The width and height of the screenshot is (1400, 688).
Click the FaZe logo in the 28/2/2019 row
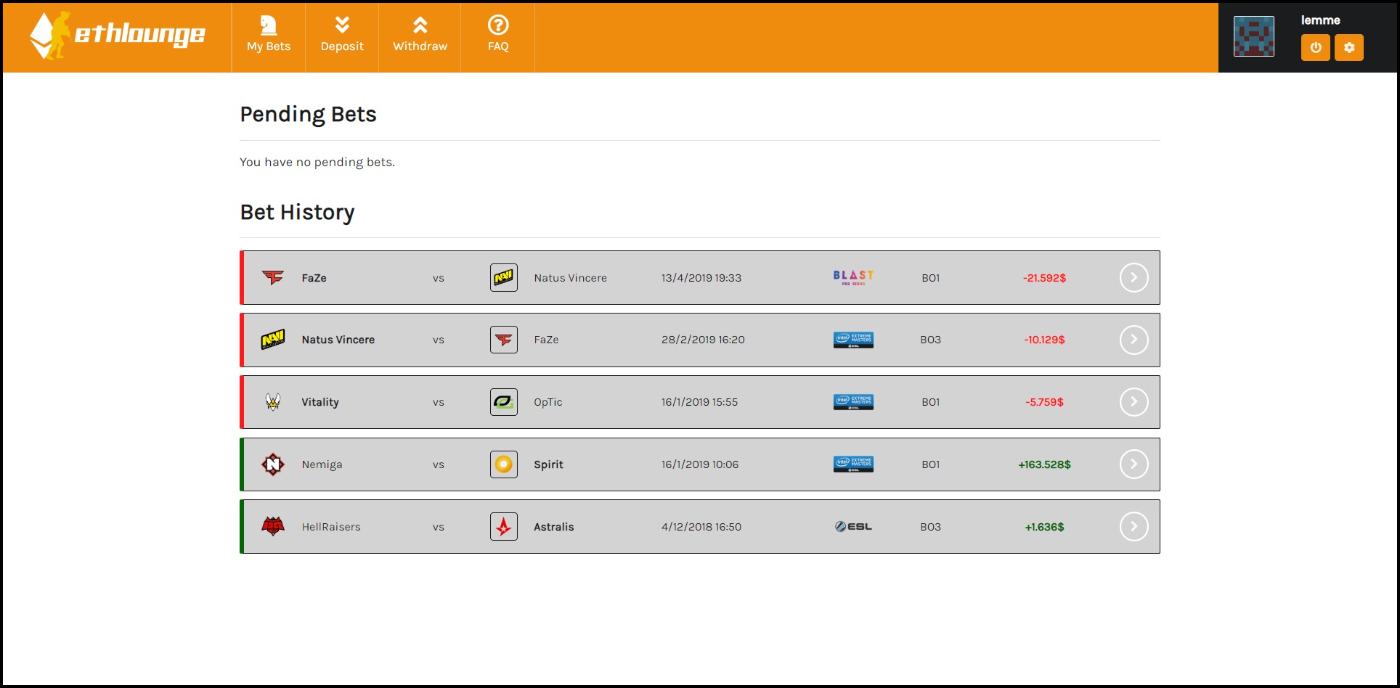pos(504,340)
